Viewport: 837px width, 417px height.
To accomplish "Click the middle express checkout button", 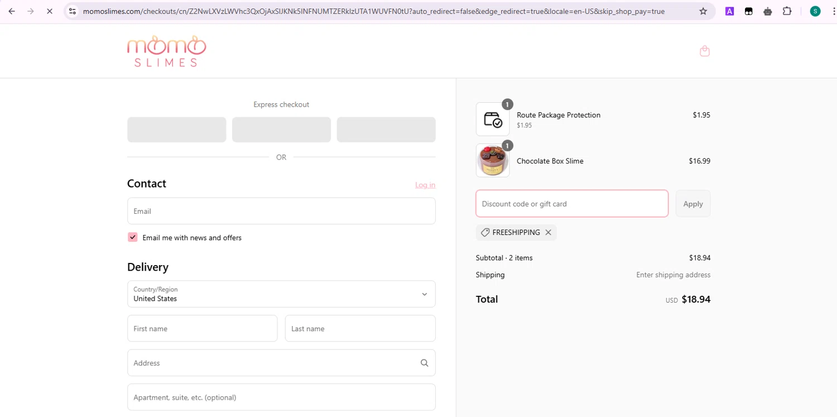I will (281, 130).
